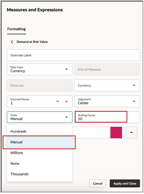Screen dimensions: 144x194
Task: Increase Decimal Places with up chevron
Action: (67, 101)
